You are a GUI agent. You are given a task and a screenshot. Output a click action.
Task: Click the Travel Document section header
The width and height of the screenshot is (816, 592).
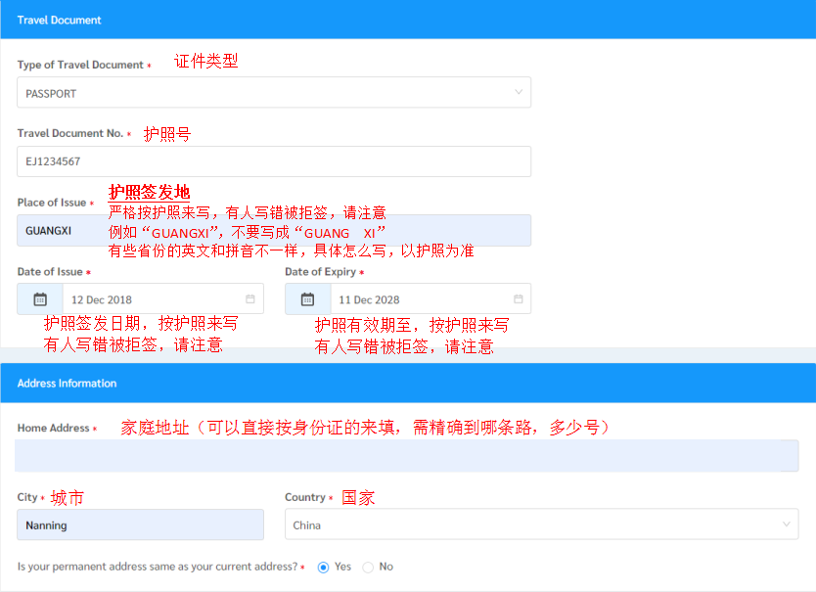click(59, 20)
